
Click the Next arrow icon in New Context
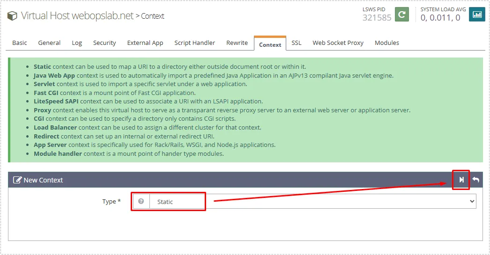(x=461, y=180)
